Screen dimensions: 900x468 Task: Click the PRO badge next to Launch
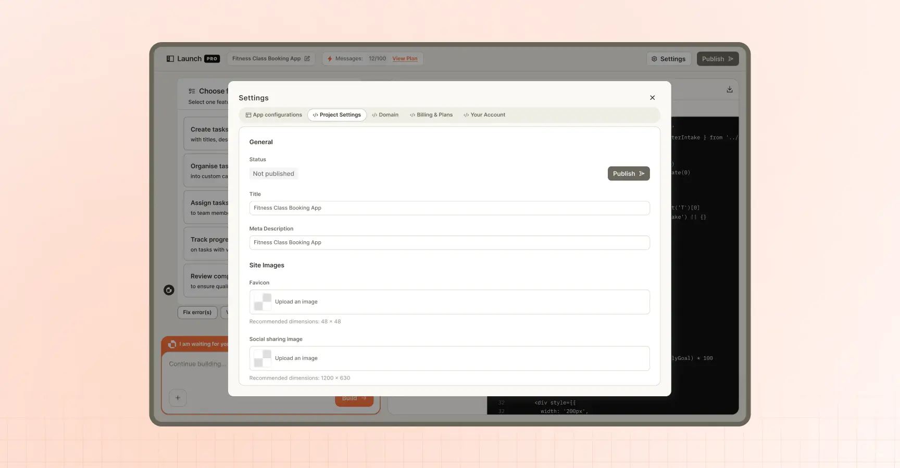point(212,59)
